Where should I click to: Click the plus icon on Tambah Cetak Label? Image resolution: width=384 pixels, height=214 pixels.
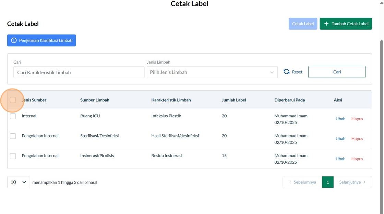point(326,24)
